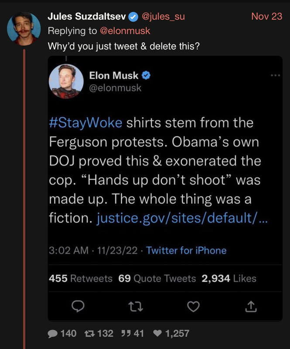
Task: Click Elon Musk's profile picture
Action: 66,82
